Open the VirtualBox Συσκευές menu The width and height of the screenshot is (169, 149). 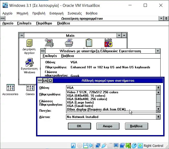pos(74,13)
